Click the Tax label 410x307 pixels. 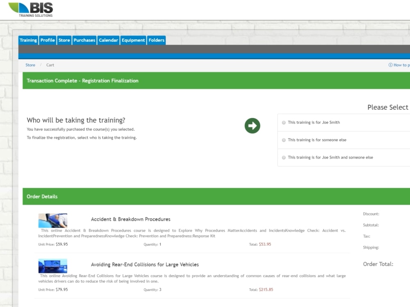click(x=367, y=236)
